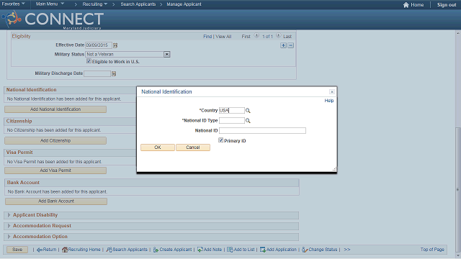Click Add Visa Permit button
Image resolution: width=461 pixels, height=259 pixels.
point(55,171)
